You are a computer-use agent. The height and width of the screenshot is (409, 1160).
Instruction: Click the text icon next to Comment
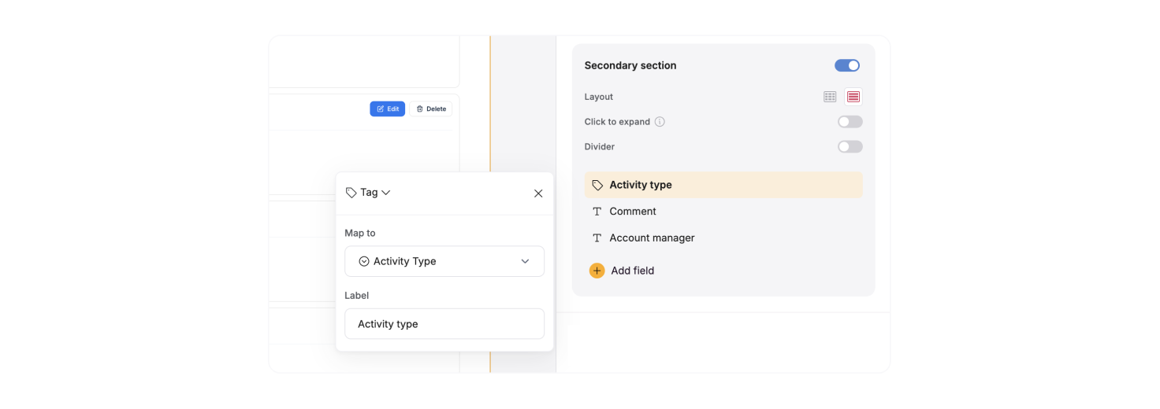pos(597,212)
